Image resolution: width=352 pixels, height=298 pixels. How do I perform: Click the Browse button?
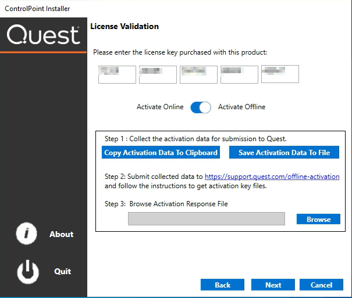[318, 220]
